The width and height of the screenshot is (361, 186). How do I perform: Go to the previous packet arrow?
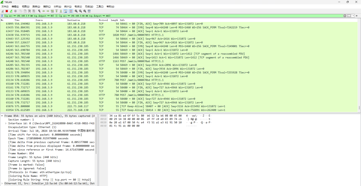point(43,11)
